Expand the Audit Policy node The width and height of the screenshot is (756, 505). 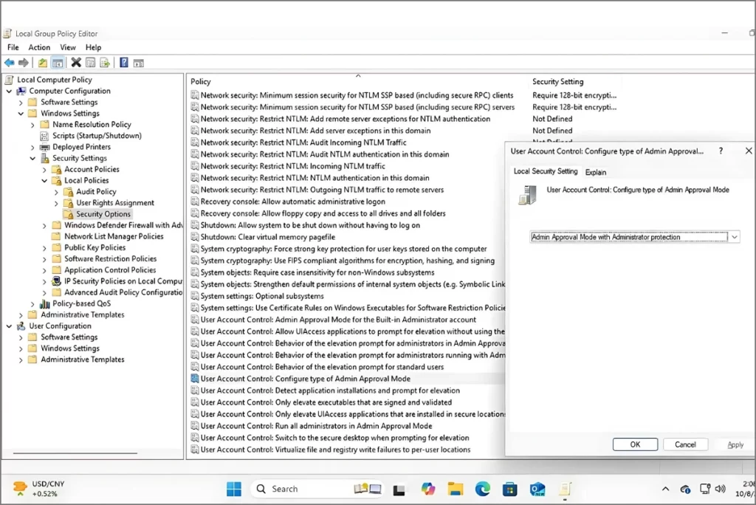pyautogui.click(x=56, y=191)
